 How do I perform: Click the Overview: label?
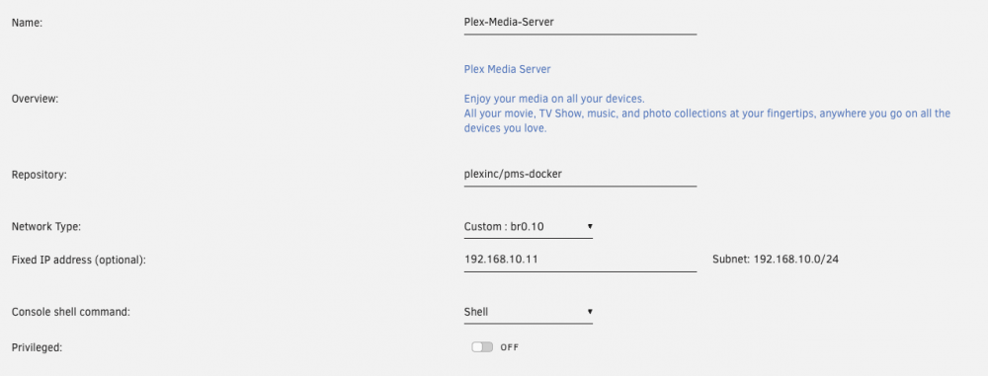(x=35, y=100)
